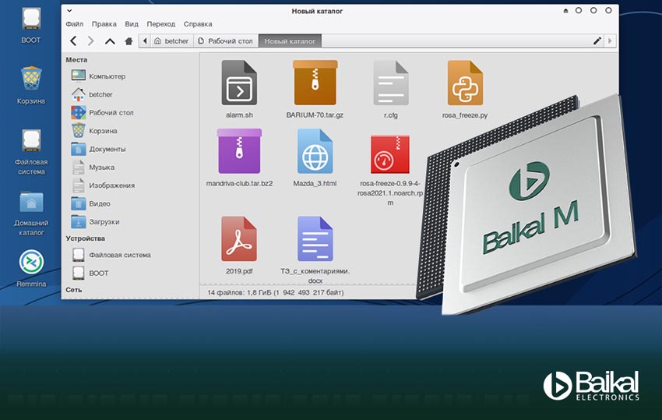
Task: Open Домашний каталог desktop icon
Action: click(x=31, y=214)
